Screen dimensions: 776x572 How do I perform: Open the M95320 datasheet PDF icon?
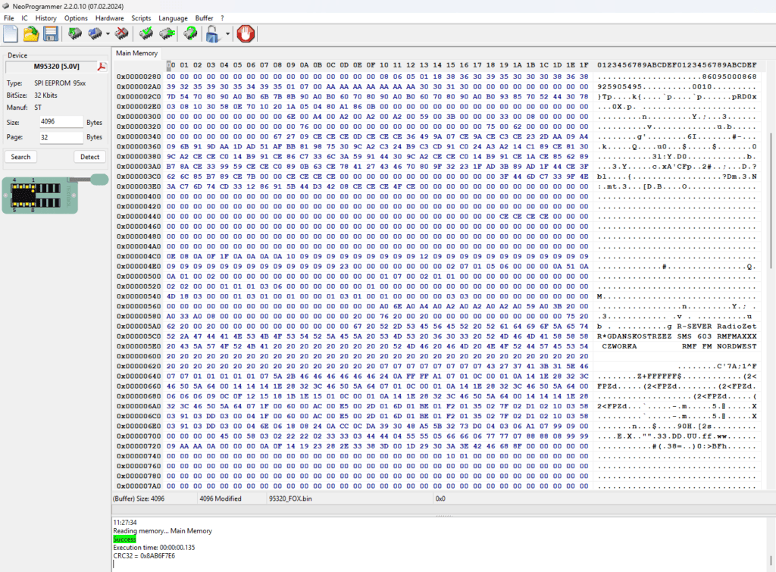click(102, 67)
